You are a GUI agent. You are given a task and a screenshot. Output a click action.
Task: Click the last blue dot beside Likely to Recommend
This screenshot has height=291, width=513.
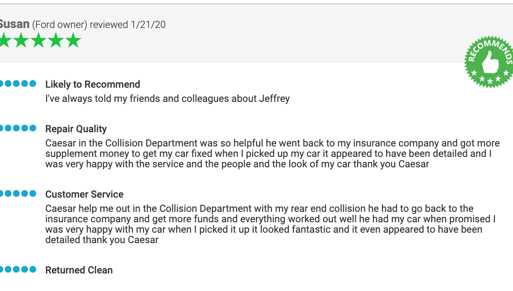33,83
